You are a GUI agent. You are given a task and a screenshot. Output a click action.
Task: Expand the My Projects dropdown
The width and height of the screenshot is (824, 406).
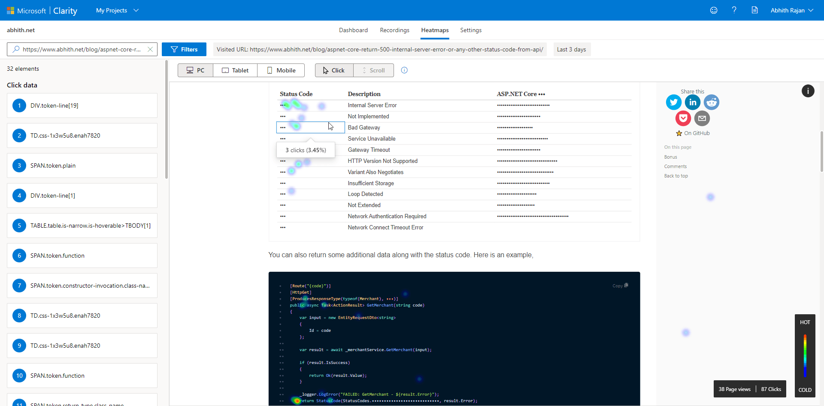[x=117, y=10]
